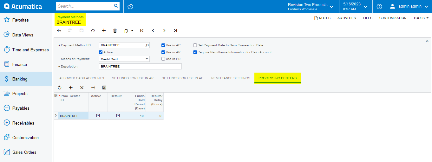
Task: Open the Customization menu at top right
Action: pyautogui.click(x=393, y=18)
